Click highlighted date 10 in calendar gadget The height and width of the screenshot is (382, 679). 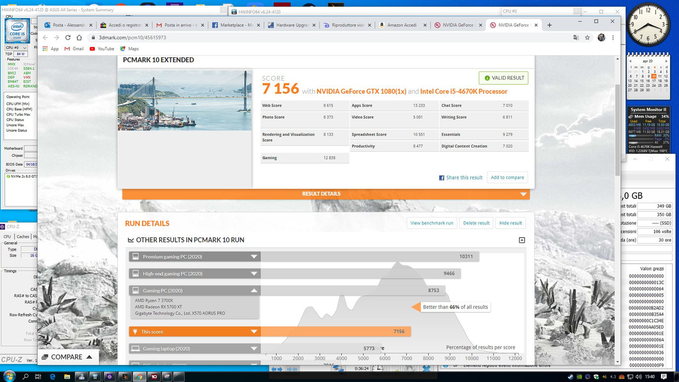tap(654, 76)
